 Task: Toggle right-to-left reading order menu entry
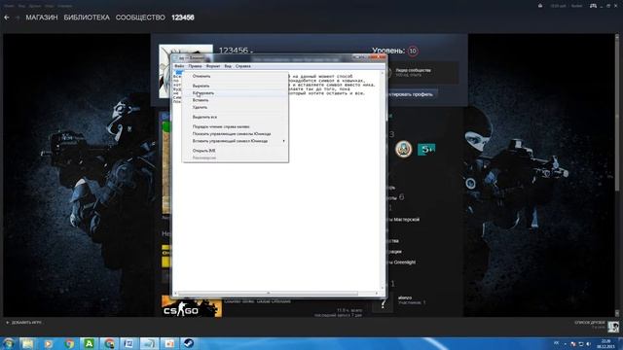click(x=236, y=127)
